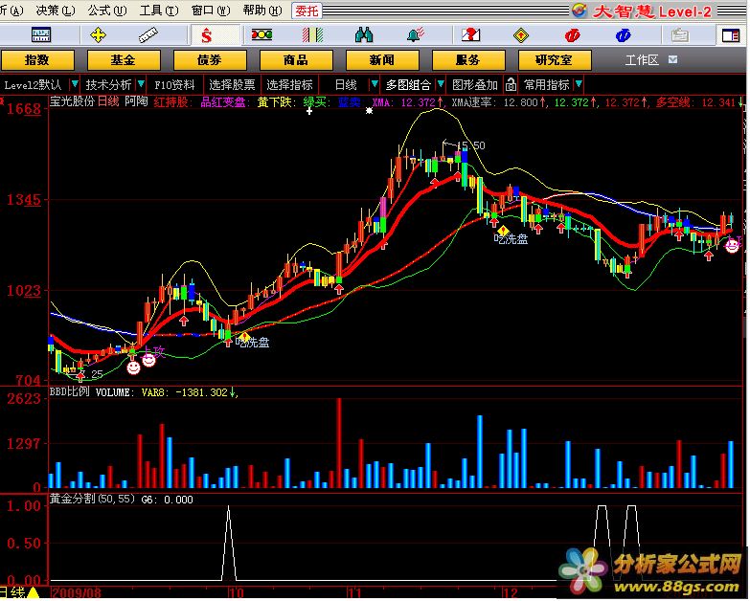
Task: Click the 研究室 yellow button
Action: pos(554,60)
